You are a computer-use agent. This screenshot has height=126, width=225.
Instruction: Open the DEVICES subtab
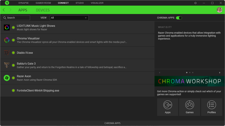pos(43,10)
